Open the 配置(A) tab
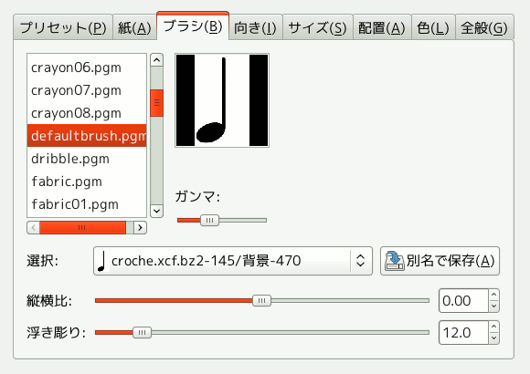This screenshot has height=374, width=530. (382, 27)
